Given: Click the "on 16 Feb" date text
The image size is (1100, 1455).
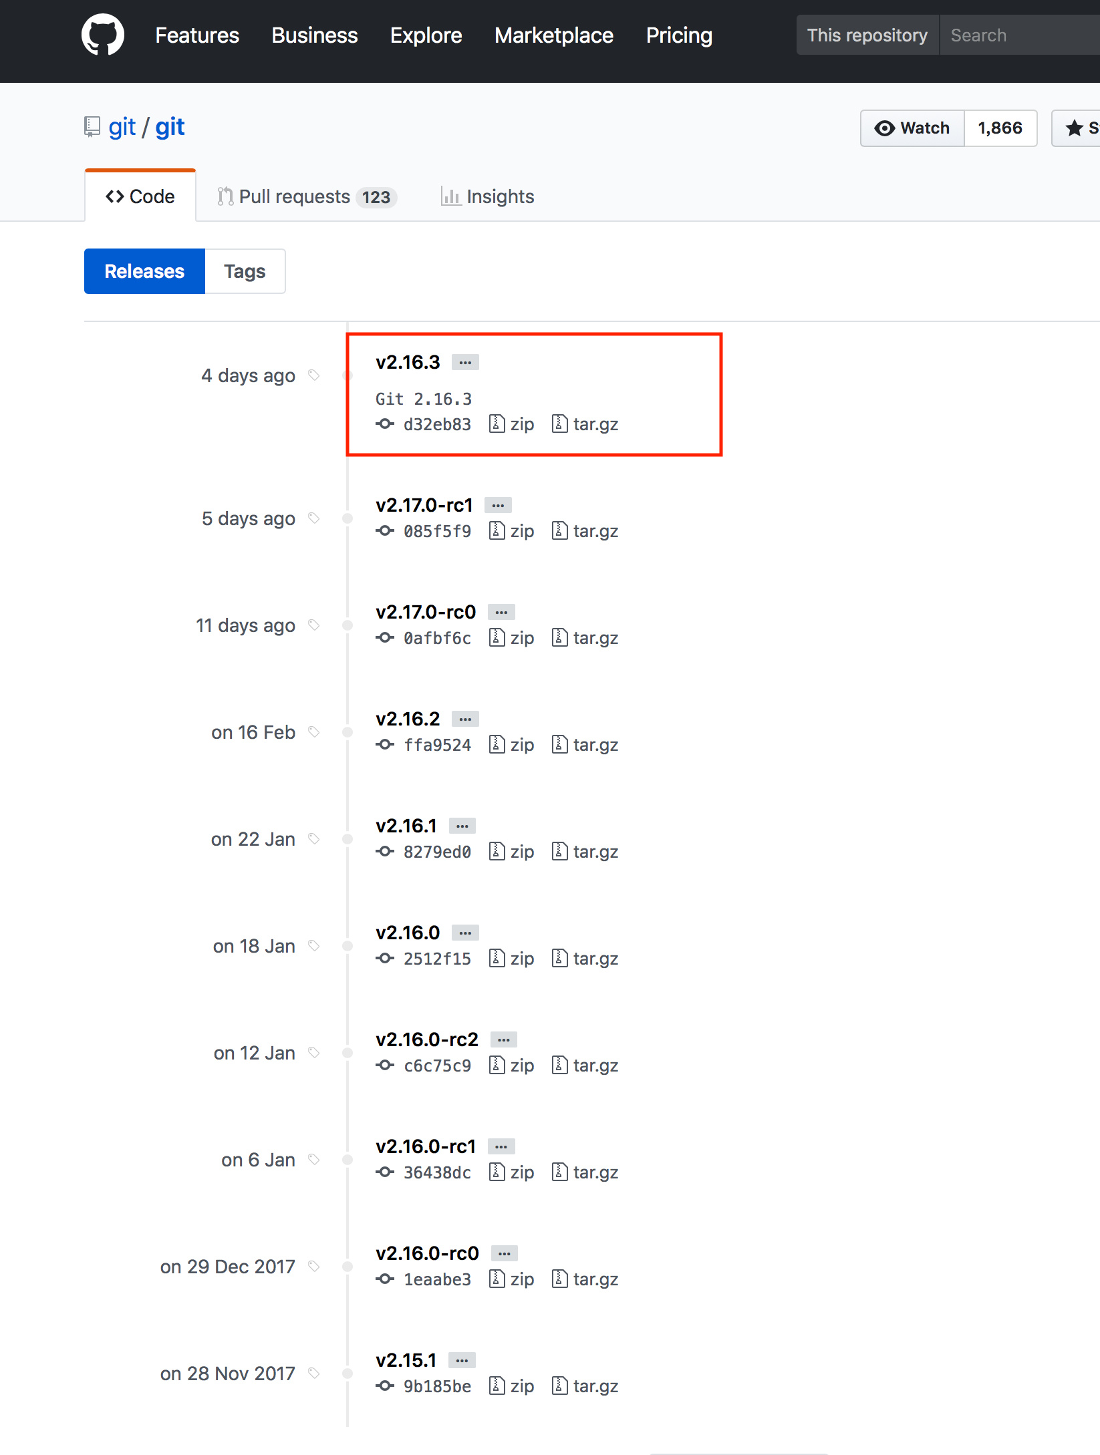Looking at the screenshot, I should click(x=253, y=732).
